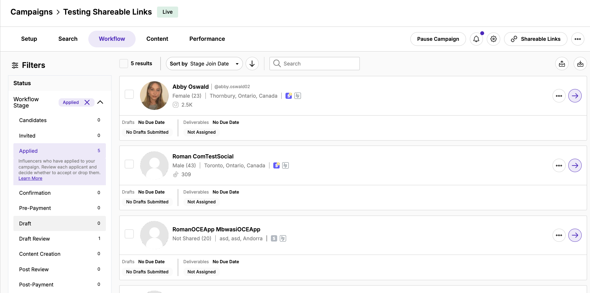Viewport: 590px width, 293px height.
Task: Switch to the Performance tab
Action: (207, 39)
